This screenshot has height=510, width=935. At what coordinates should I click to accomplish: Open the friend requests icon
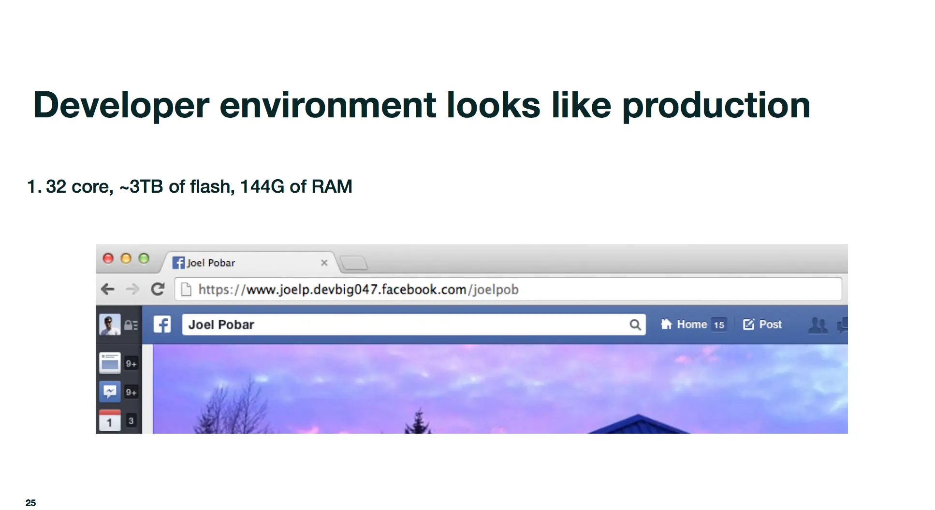[x=818, y=325]
